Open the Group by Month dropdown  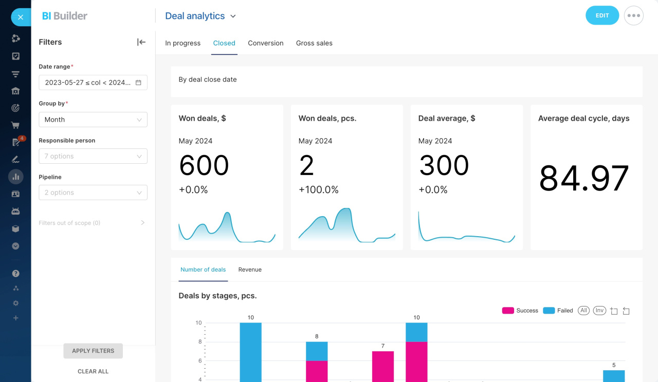(93, 120)
